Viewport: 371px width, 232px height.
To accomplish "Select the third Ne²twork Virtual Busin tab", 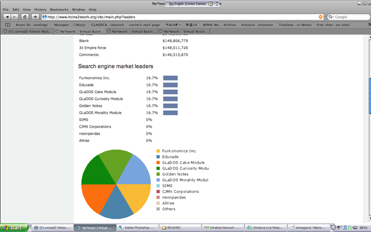I will coord(184,31).
